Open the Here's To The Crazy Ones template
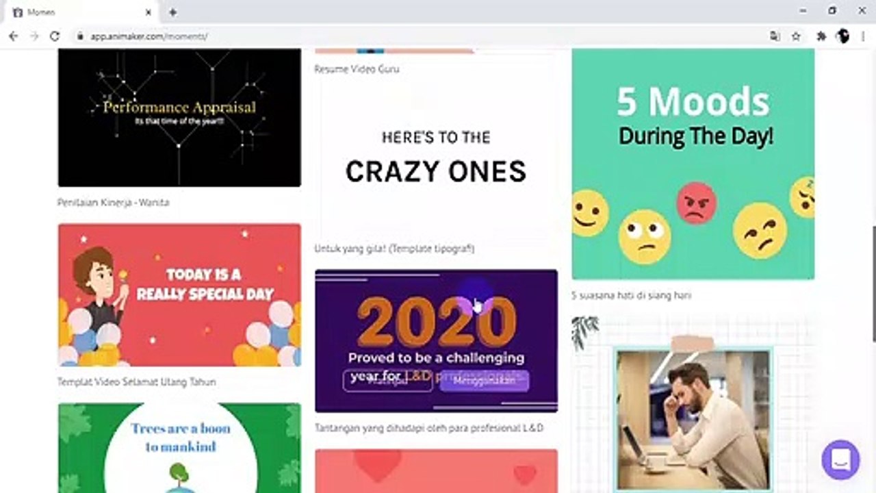The width and height of the screenshot is (876, 493). click(x=436, y=160)
